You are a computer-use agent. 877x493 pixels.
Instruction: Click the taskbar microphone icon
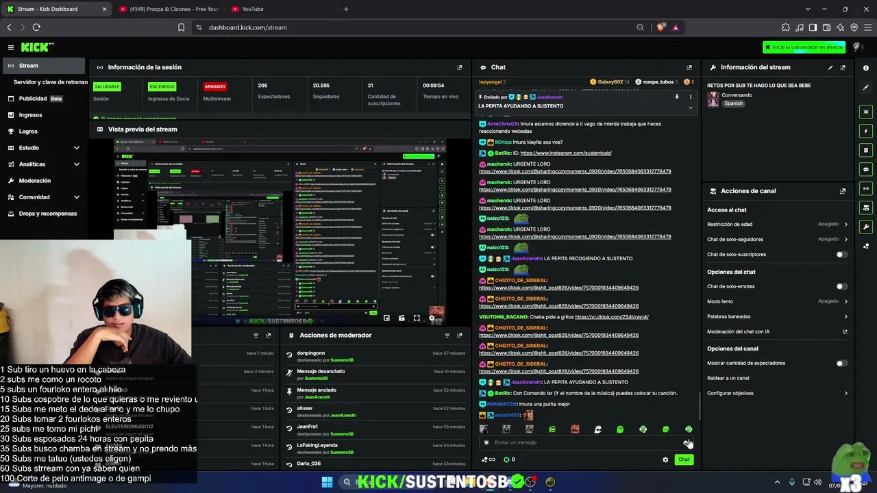pos(792,482)
